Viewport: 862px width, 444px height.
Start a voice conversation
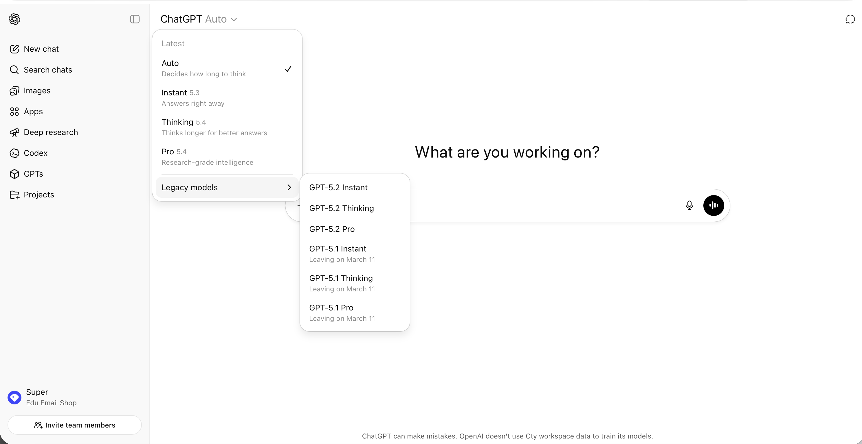pos(714,205)
